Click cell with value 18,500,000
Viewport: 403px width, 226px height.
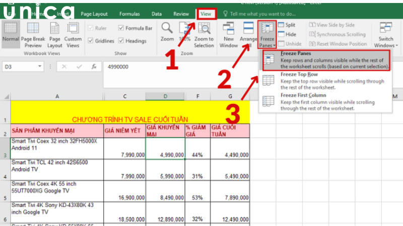click(x=124, y=212)
